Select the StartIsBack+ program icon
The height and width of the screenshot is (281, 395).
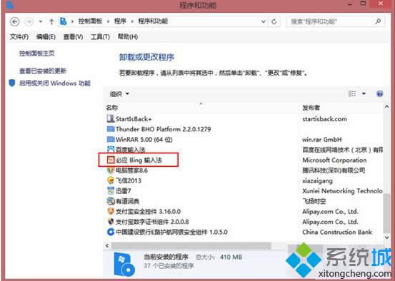pos(111,118)
